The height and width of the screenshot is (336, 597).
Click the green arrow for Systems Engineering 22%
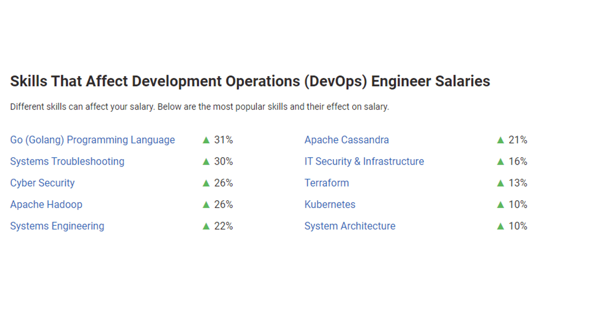click(x=206, y=226)
